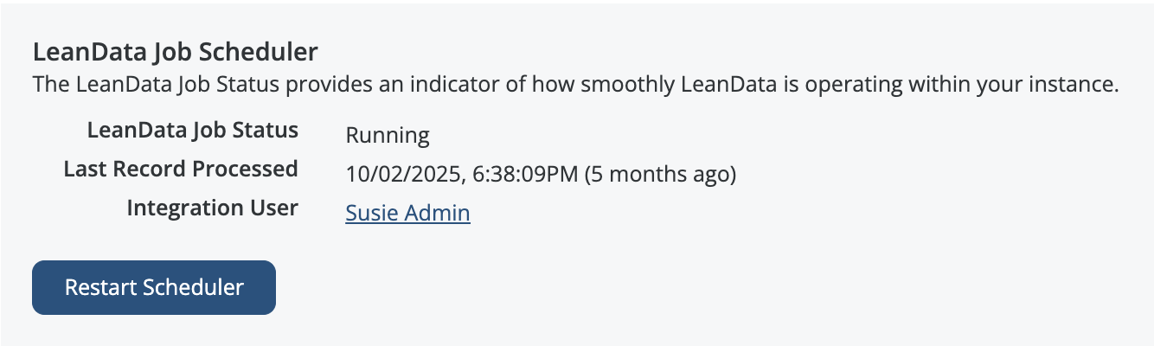Click the Integration User label
Screen dimensions: 1154x346
[212, 208]
